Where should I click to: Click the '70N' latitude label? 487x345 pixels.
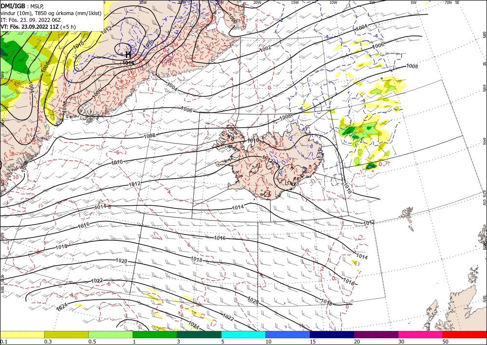pos(448,2)
